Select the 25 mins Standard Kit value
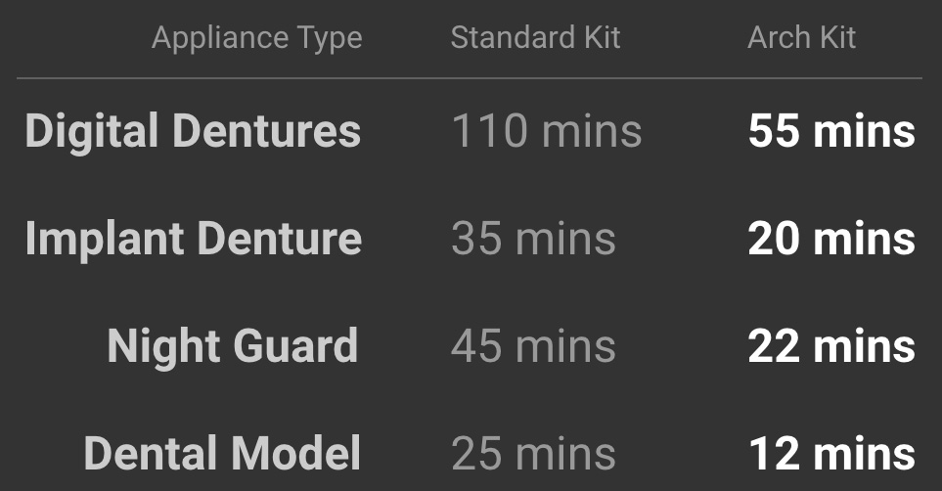The width and height of the screenshot is (942, 491). [533, 454]
